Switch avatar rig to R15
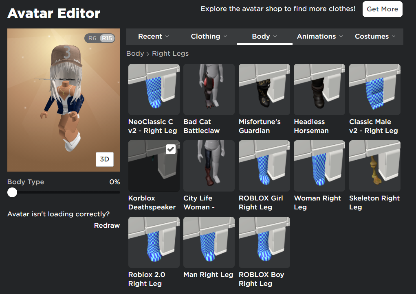This screenshot has width=416, height=294. point(107,38)
